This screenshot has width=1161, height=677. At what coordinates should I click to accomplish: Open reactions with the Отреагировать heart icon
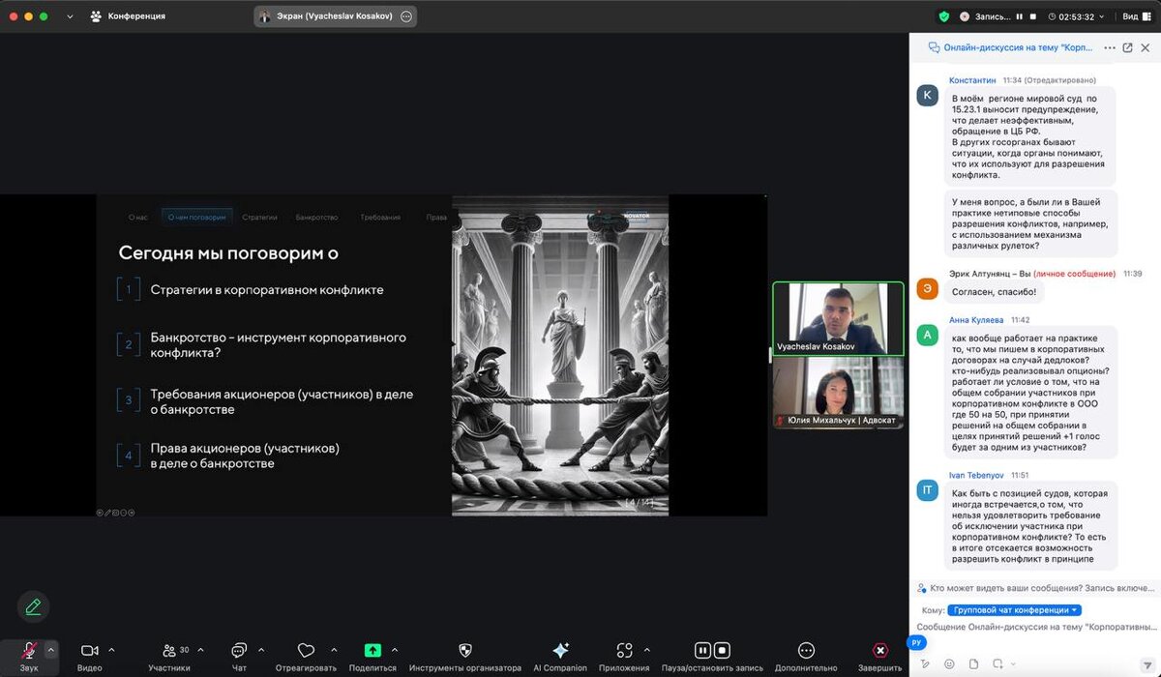pos(306,655)
